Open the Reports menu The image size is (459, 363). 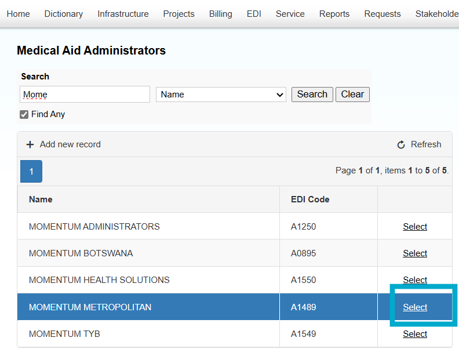(x=334, y=14)
